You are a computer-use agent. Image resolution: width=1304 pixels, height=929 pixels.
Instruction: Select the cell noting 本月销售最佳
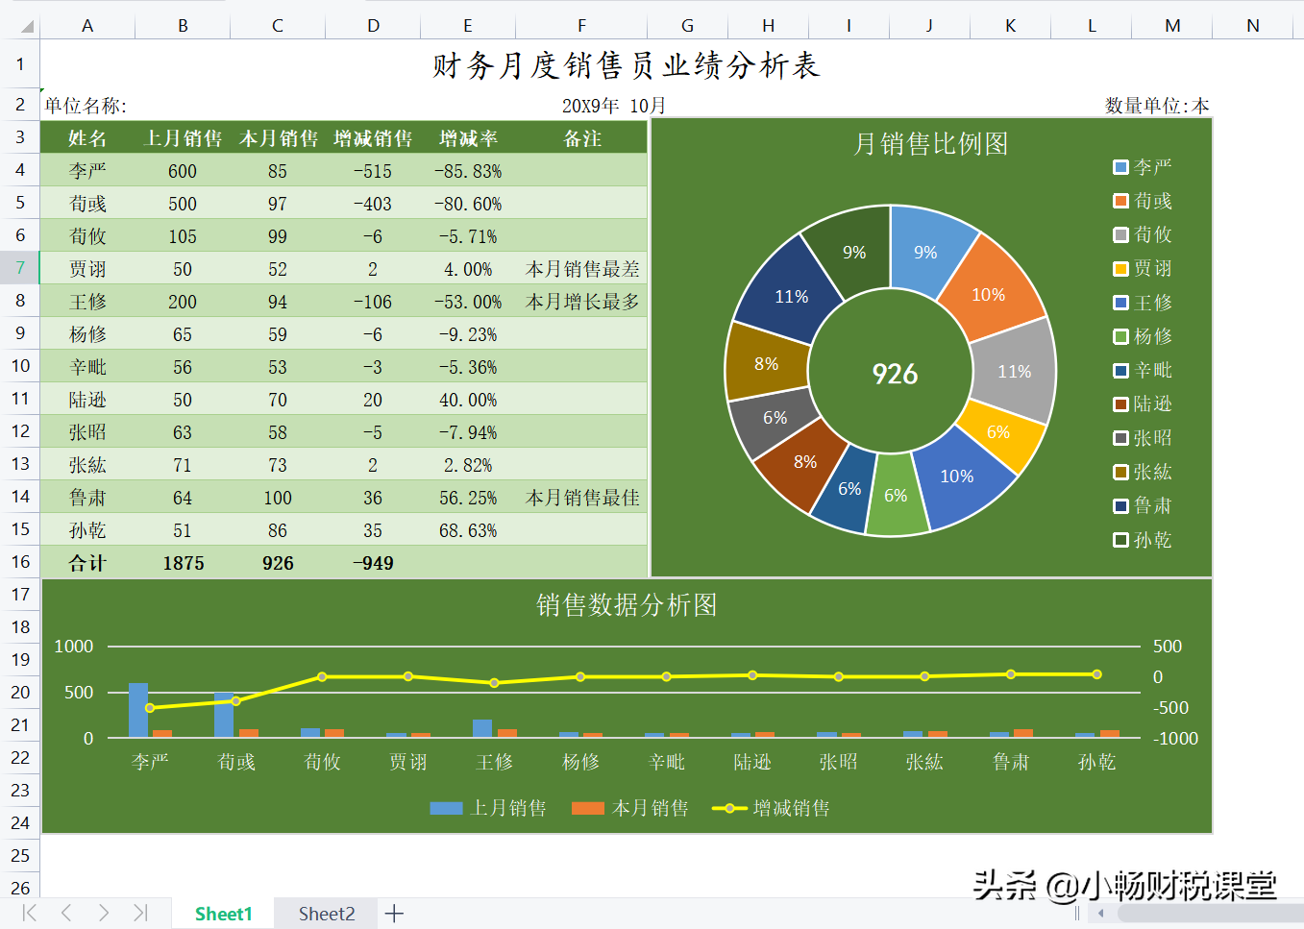pos(581,498)
